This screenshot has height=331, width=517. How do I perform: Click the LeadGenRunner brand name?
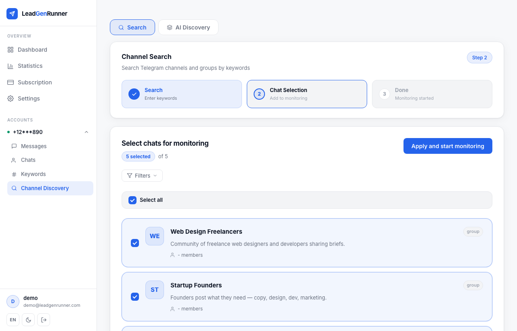coord(44,14)
